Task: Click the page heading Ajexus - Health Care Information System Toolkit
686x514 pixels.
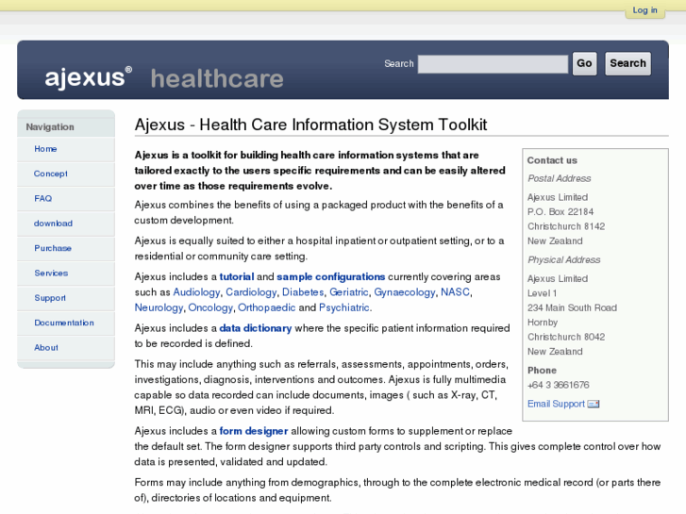Action: click(310, 124)
